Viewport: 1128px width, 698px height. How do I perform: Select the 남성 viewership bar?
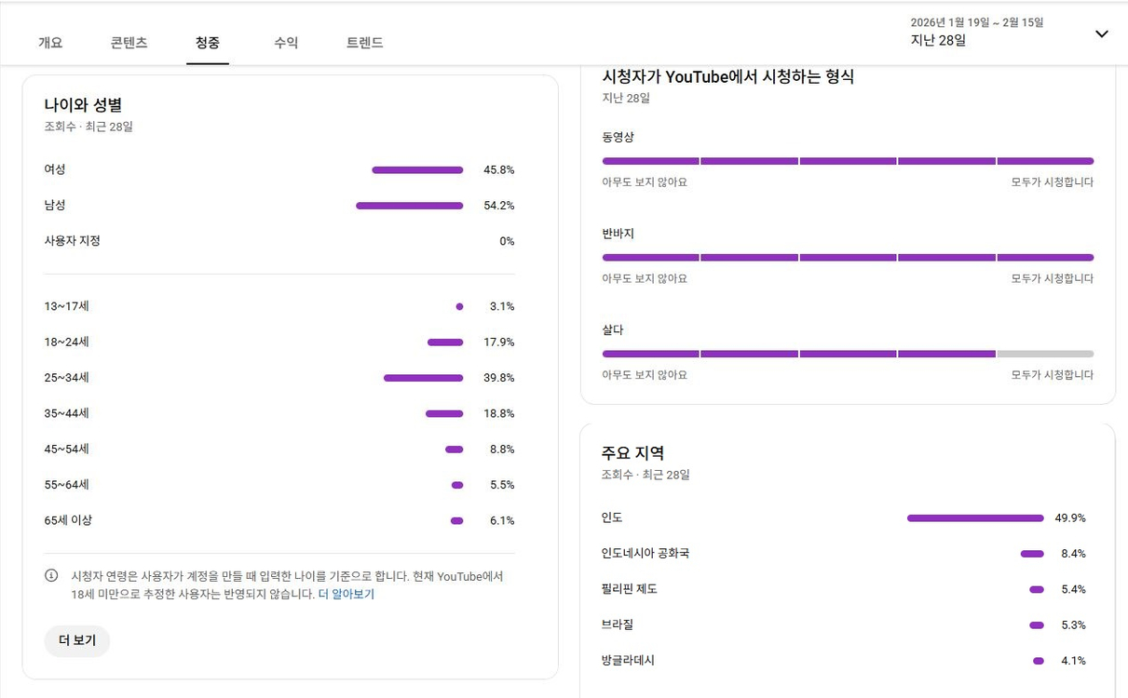coord(409,205)
